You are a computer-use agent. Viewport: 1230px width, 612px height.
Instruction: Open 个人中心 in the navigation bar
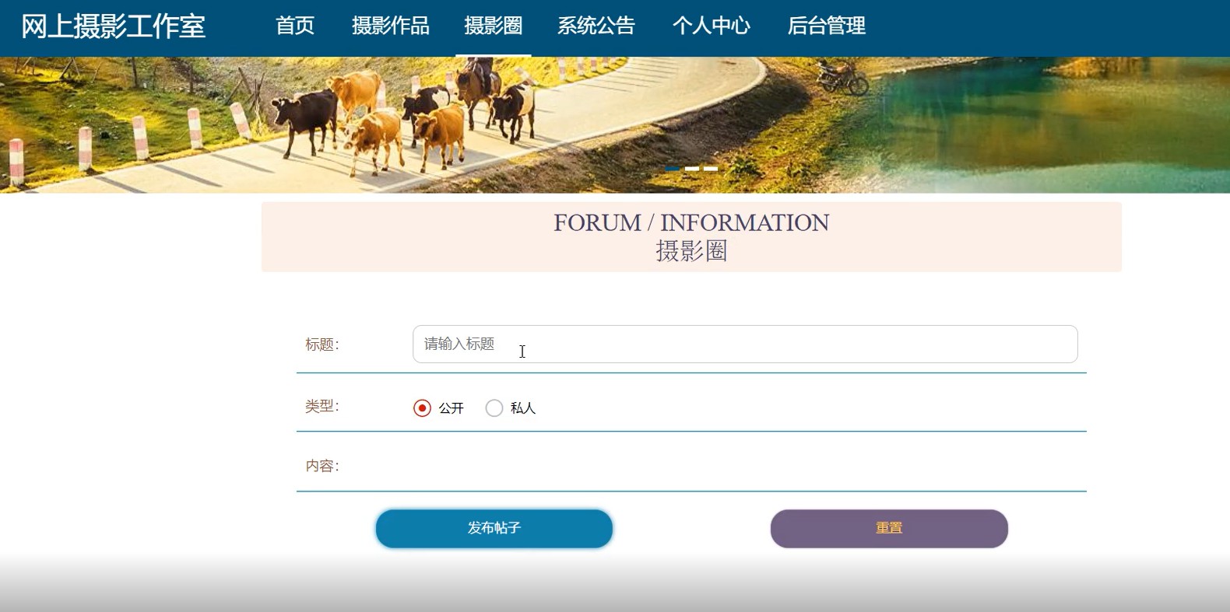(712, 26)
